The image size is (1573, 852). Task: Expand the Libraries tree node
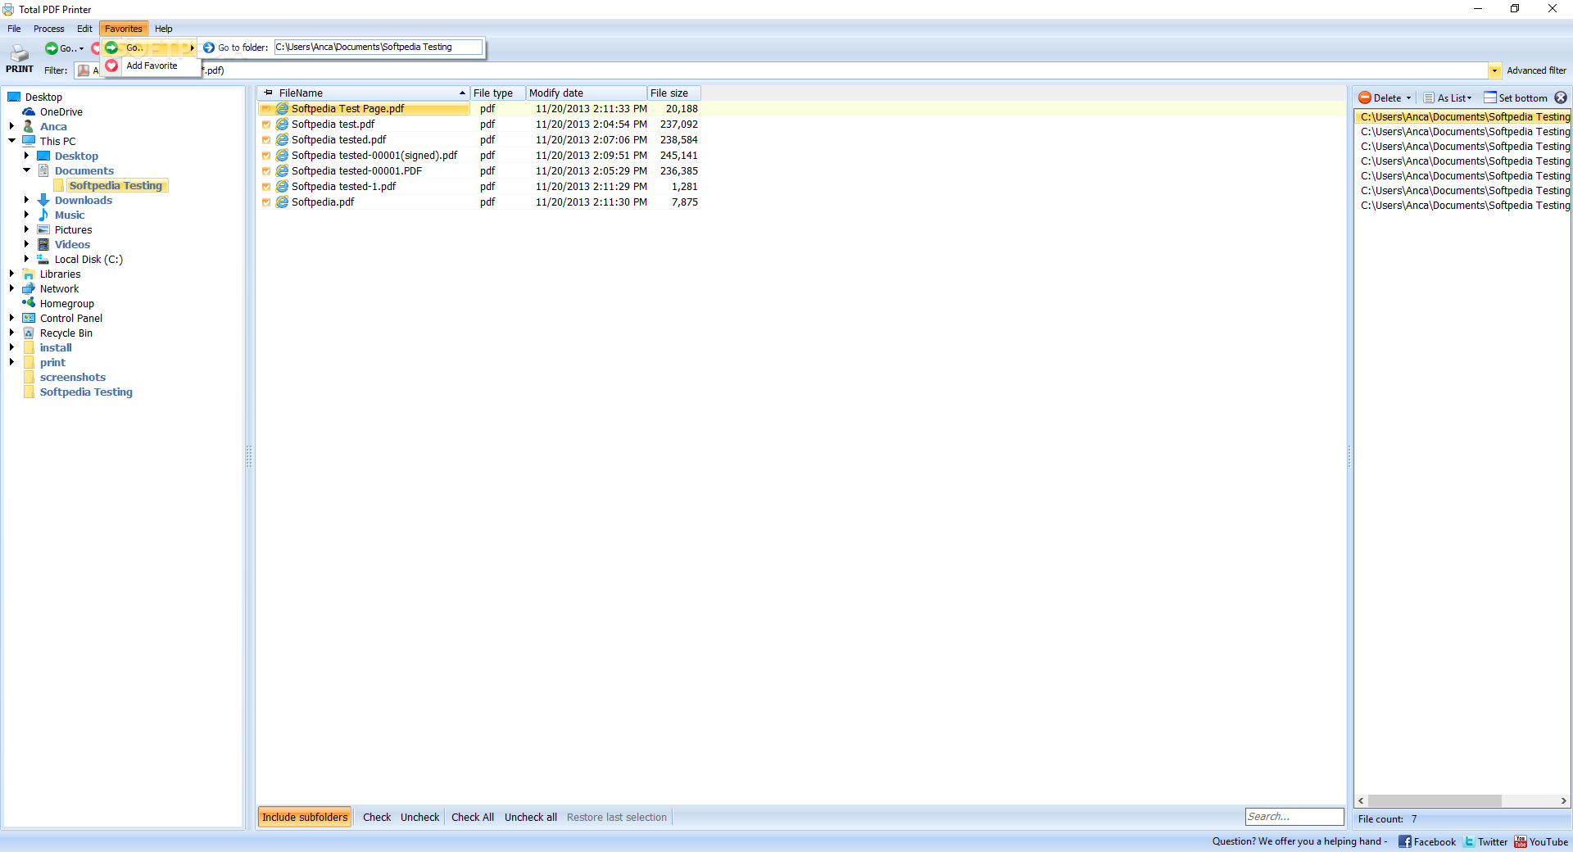click(12, 274)
